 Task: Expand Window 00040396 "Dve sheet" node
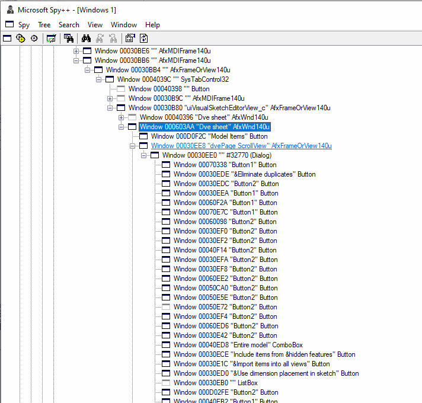click(x=121, y=117)
